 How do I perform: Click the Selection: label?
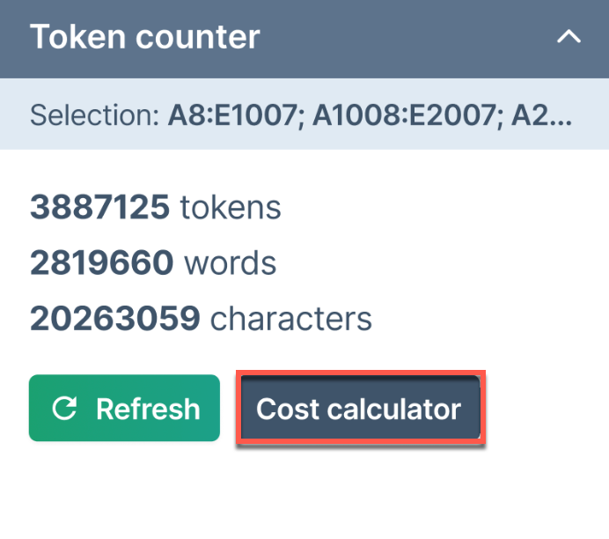pyautogui.click(x=94, y=115)
